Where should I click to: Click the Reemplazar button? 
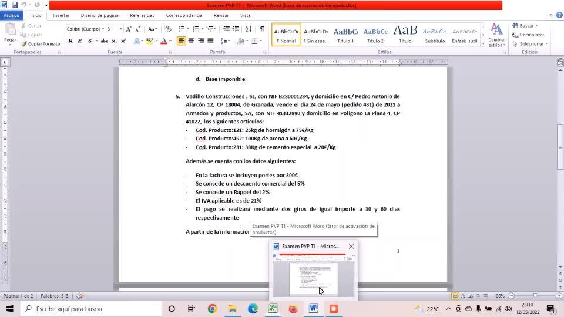point(528,35)
